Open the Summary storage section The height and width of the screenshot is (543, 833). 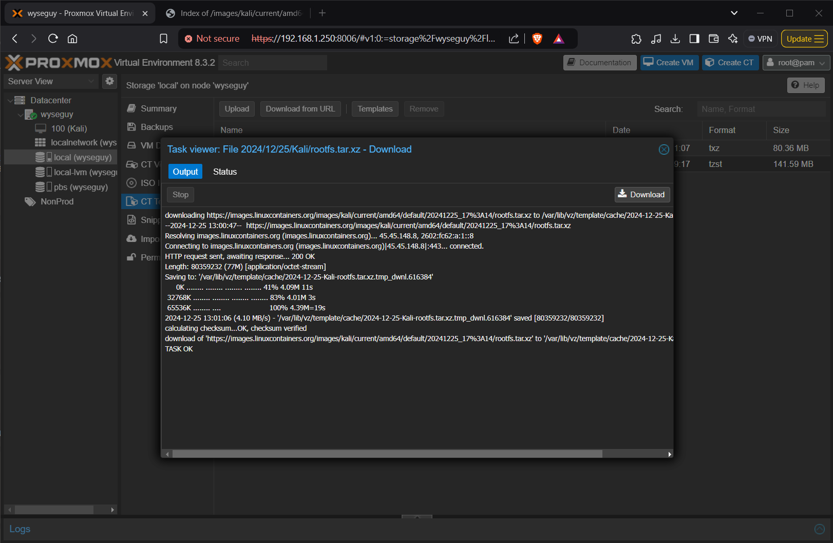coord(159,108)
